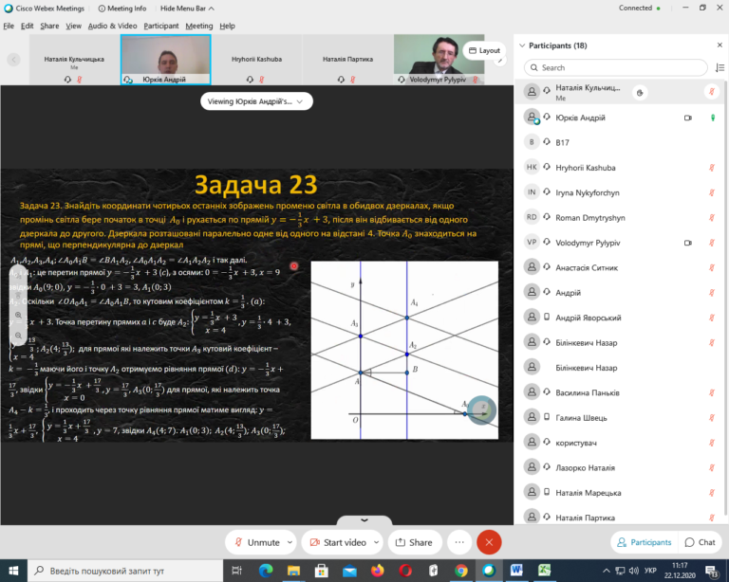Open Excel from the Windows taskbar
Viewport: 729px width, 582px height.
[545, 570]
